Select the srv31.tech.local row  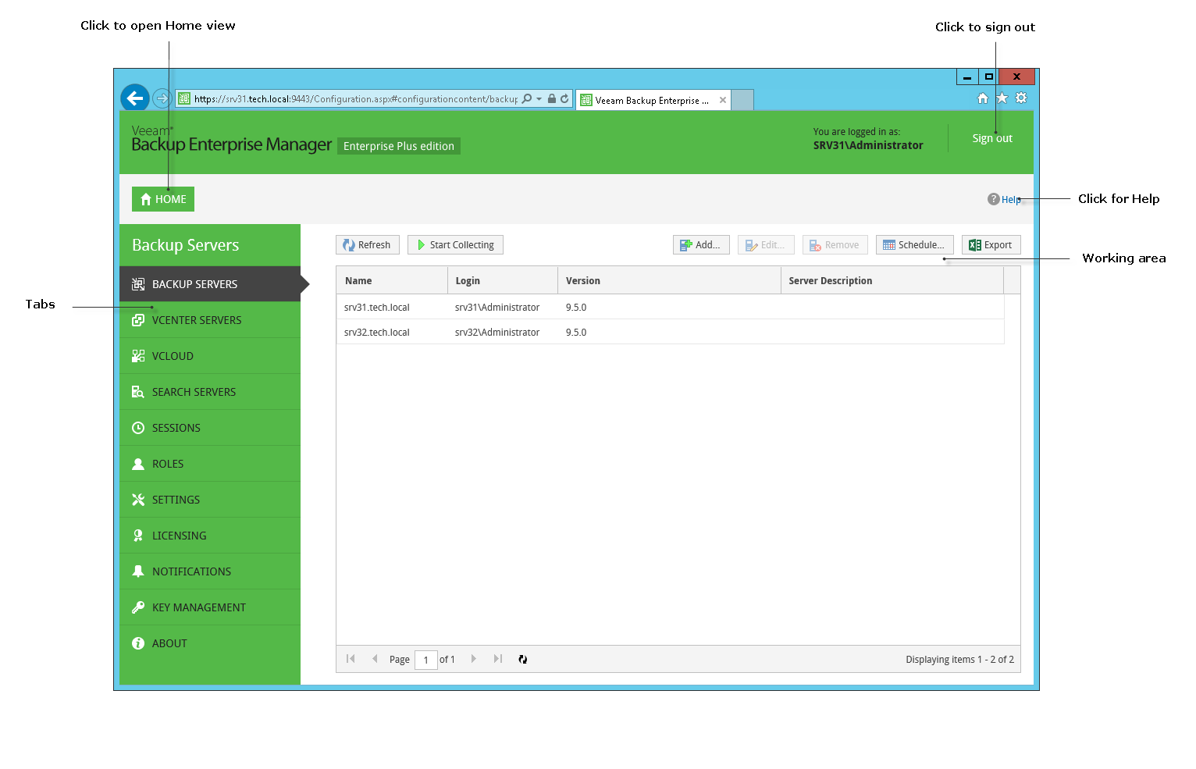point(671,308)
